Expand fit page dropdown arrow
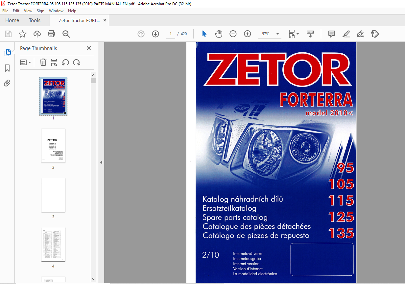 click(x=298, y=34)
